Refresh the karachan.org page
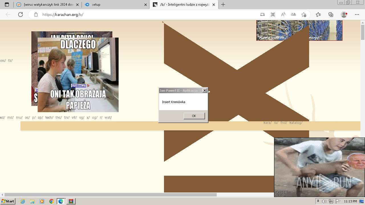Screen dimensions: 365x205 [x=21, y=15]
